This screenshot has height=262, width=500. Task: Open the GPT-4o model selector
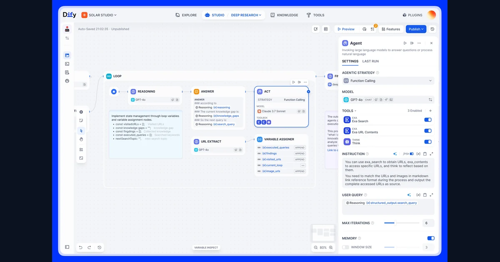click(x=388, y=100)
